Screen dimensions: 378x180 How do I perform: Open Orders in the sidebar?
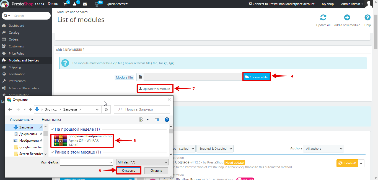(14, 39)
